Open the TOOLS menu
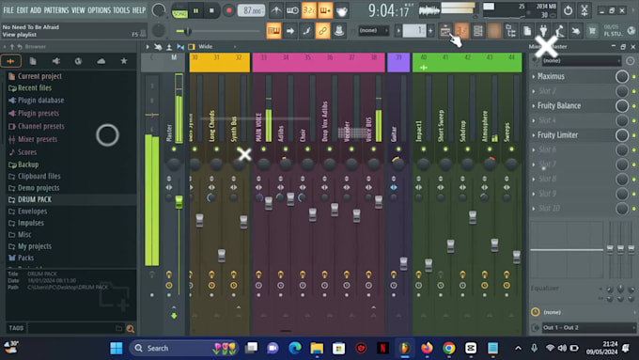 click(x=121, y=10)
